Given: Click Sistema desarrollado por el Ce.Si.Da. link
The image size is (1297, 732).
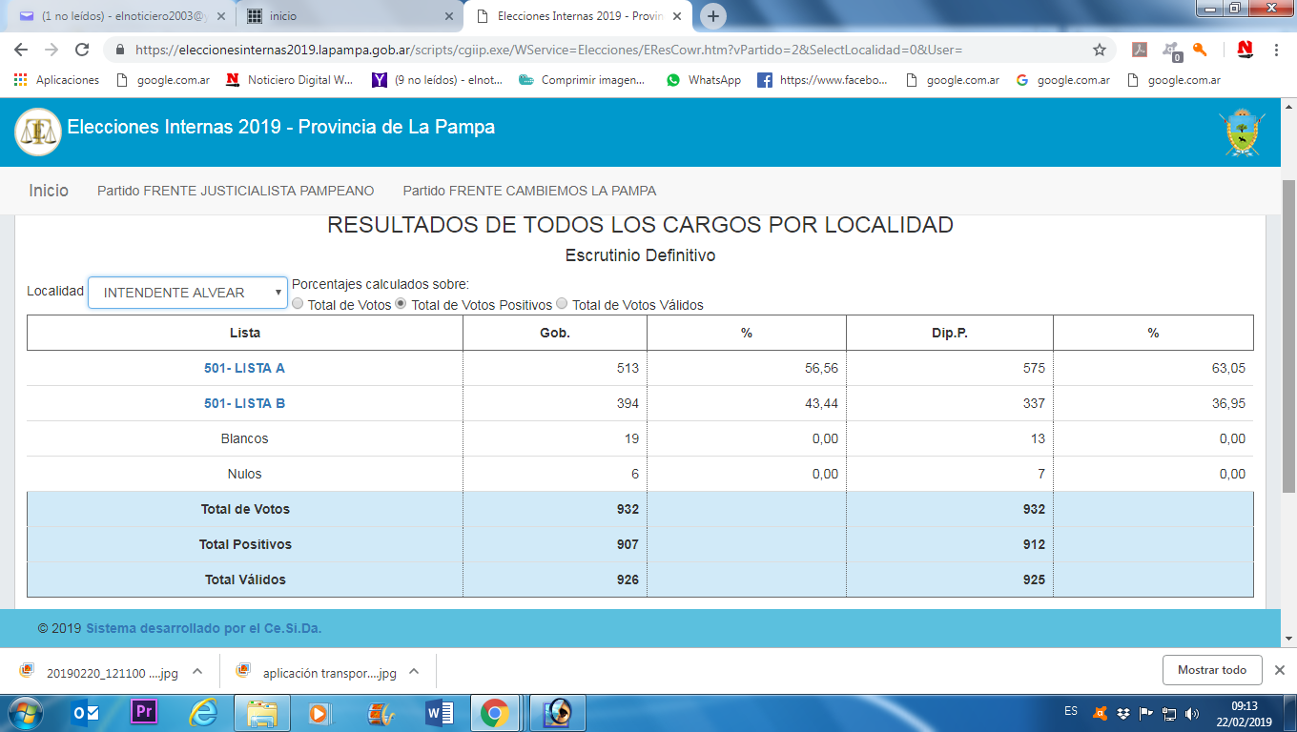Looking at the screenshot, I should (204, 629).
